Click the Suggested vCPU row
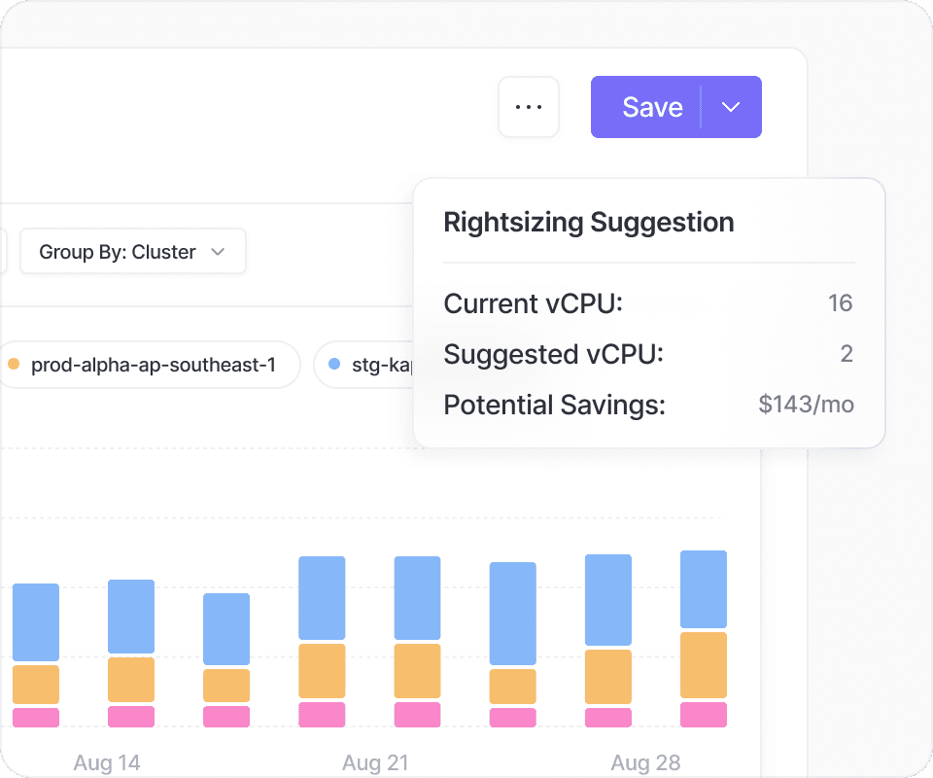This screenshot has height=778, width=933. (648, 354)
